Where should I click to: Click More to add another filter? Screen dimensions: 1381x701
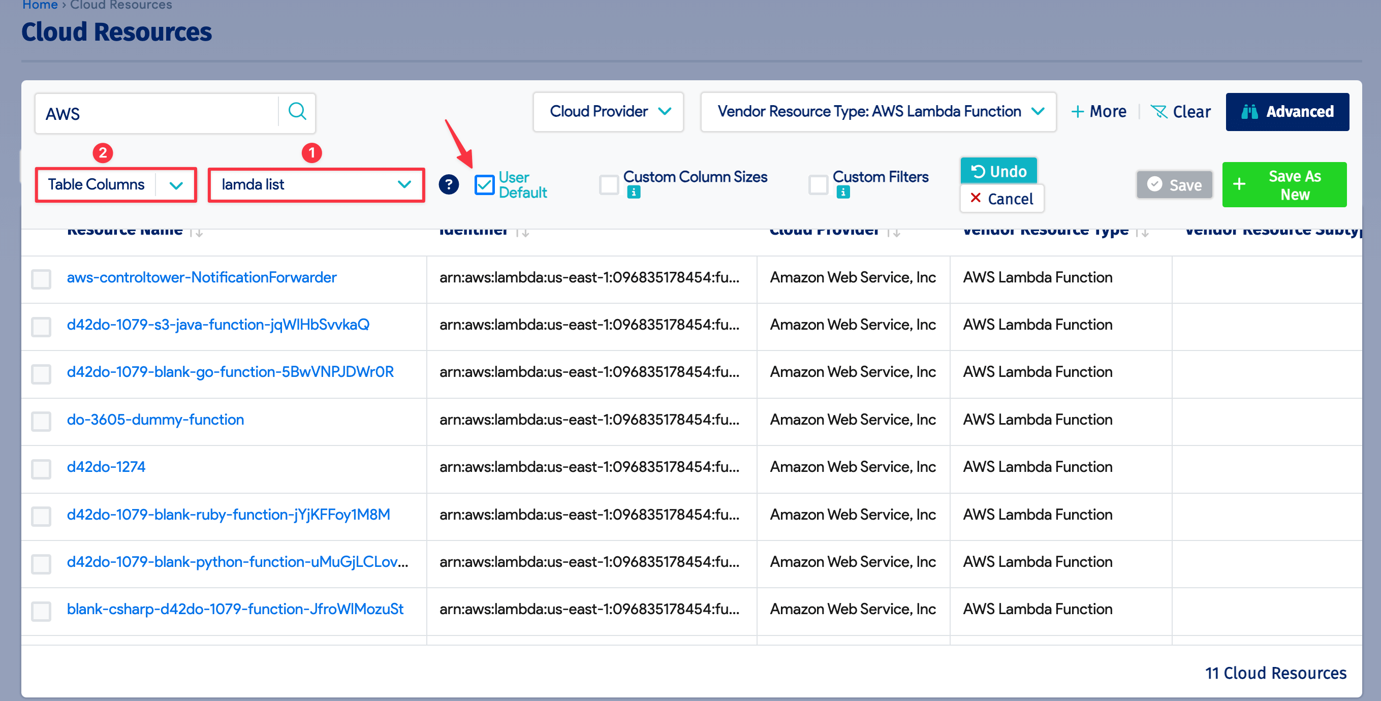[x=1098, y=111]
